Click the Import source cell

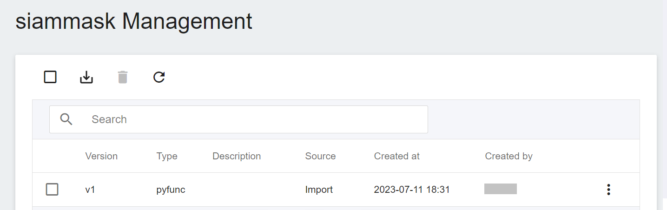(x=319, y=190)
